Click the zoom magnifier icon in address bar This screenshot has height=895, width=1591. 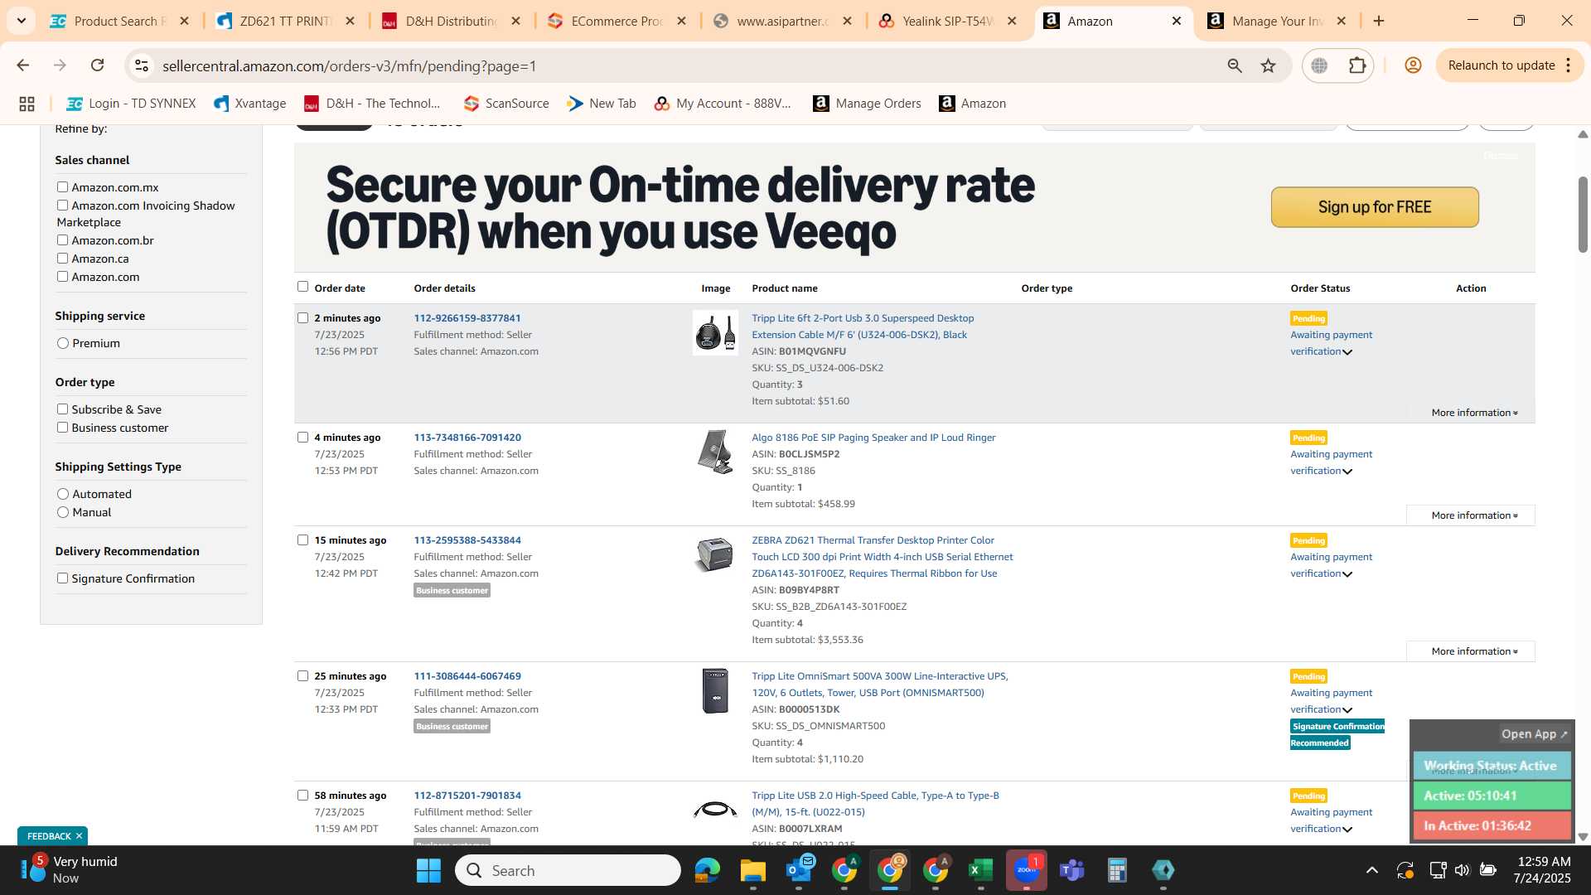click(x=1235, y=65)
